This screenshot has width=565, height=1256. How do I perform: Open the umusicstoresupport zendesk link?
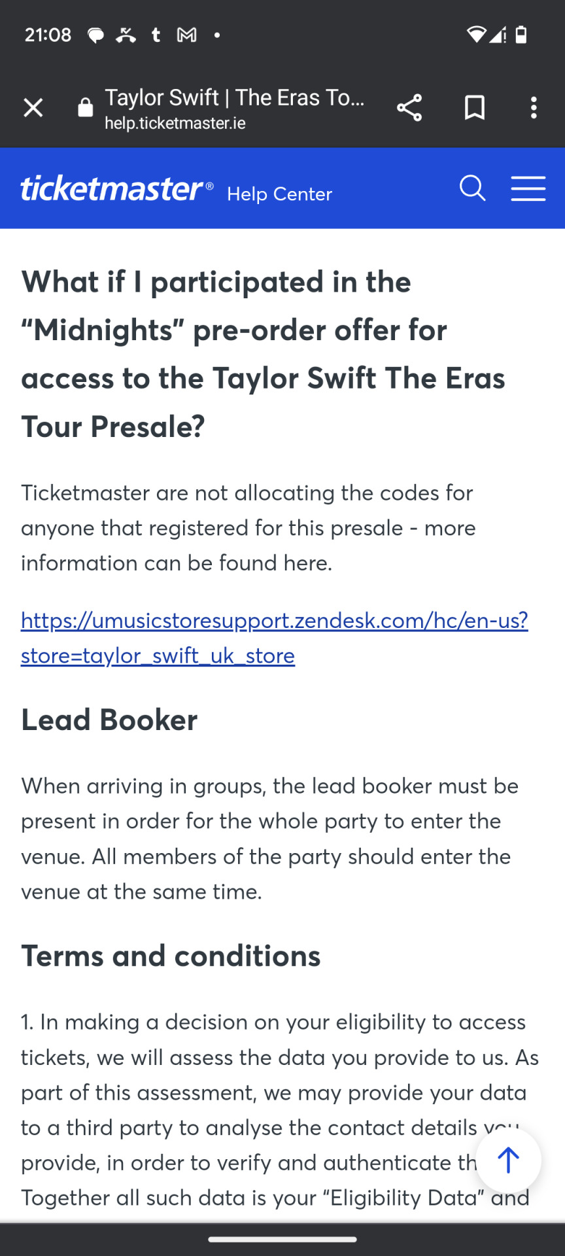275,638
